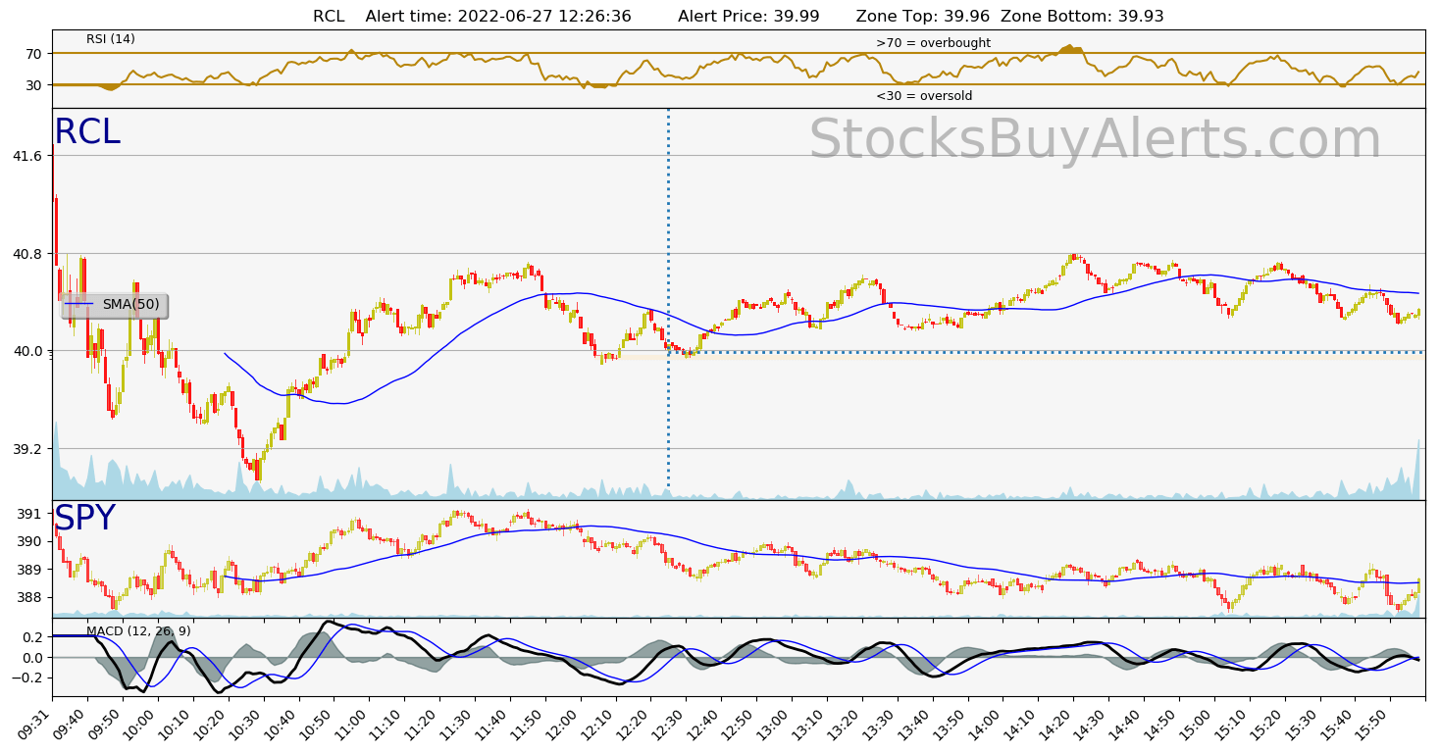Click the 40.0 price axis label

pyautogui.click(x=29, y=351)
